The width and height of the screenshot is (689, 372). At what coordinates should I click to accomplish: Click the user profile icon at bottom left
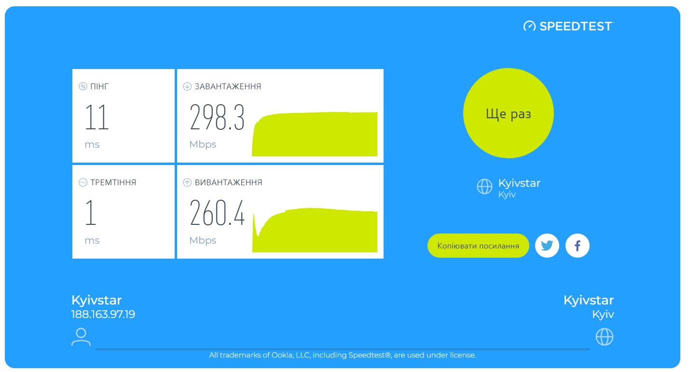click(81, 337)
